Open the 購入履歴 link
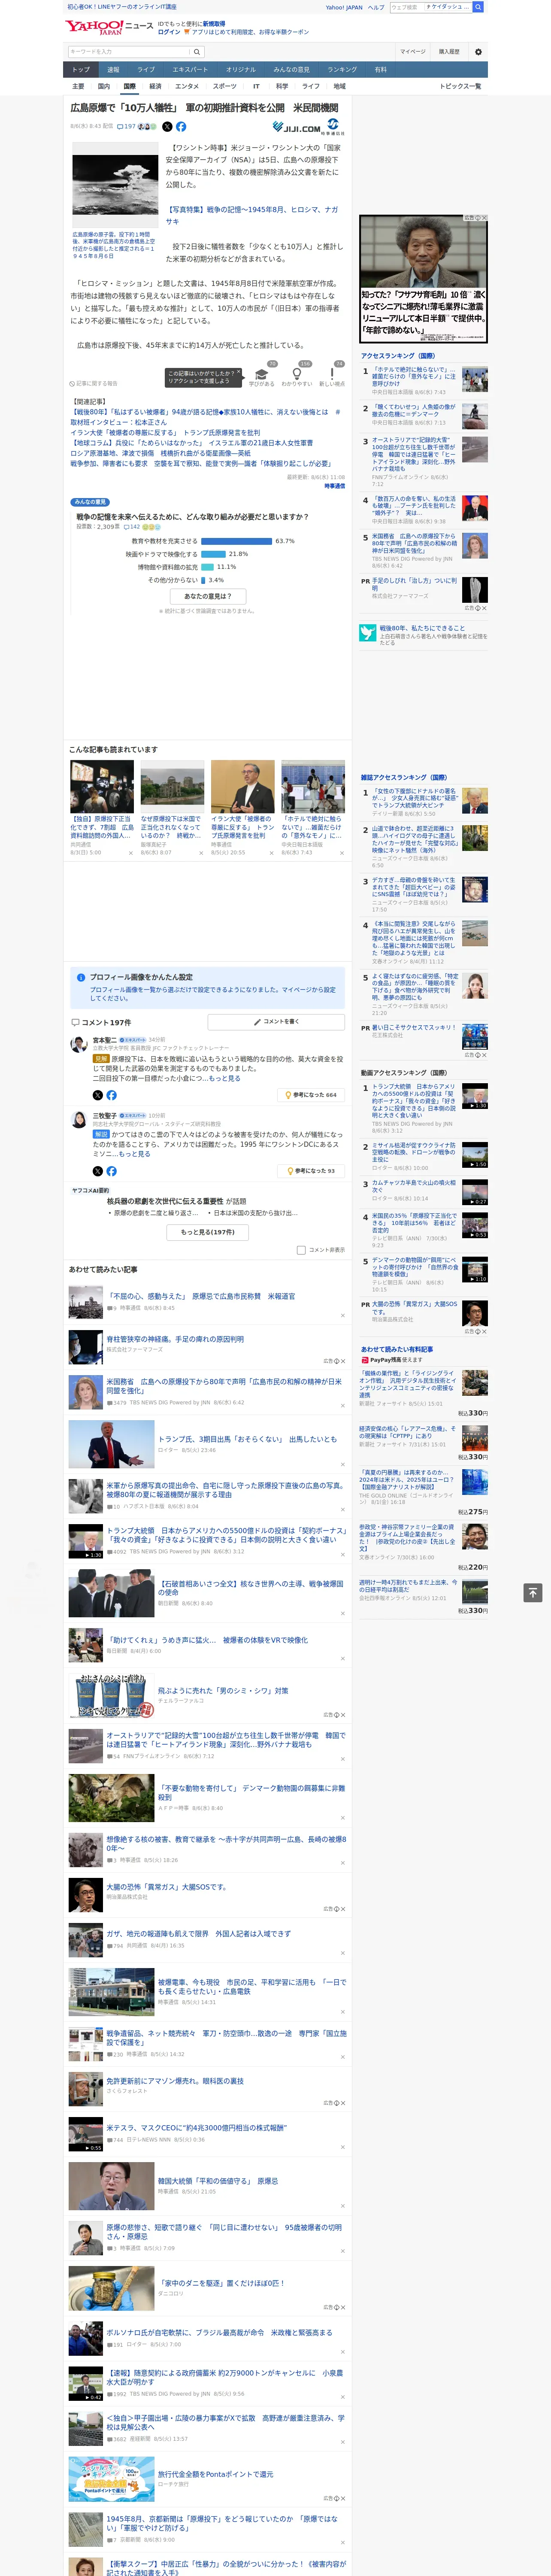The image size is (551, 2576). point(449,52)
